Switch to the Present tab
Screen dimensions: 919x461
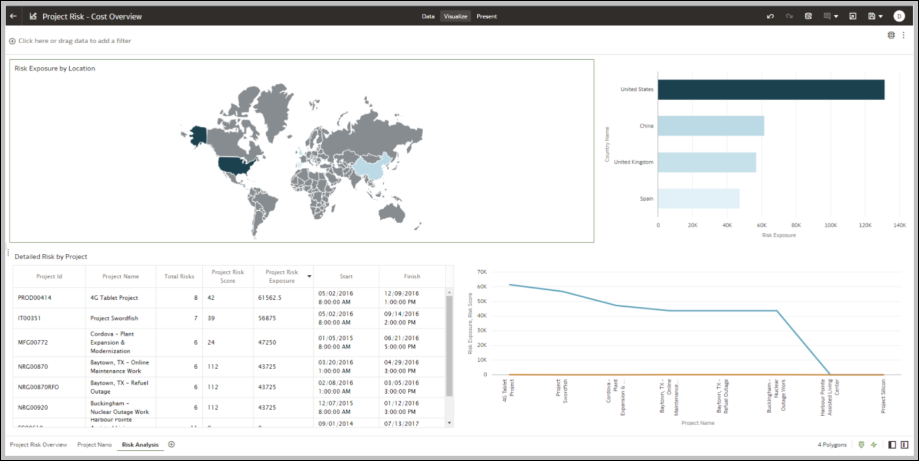(x=487, y=17)
